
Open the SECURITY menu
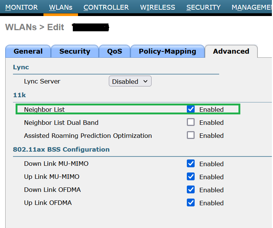pos(204,7)
